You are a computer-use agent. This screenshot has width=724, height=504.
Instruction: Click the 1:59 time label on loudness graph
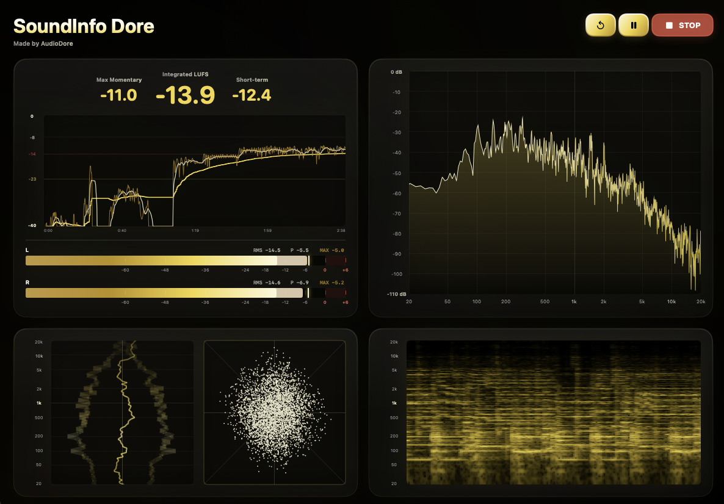coord(268,230)
